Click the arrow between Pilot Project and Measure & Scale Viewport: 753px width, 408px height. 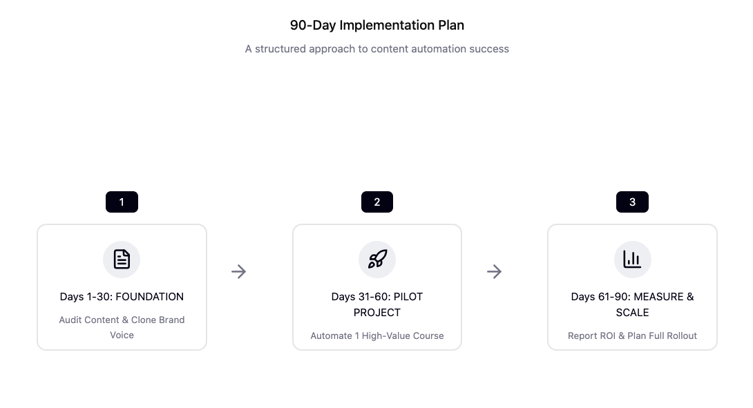tap(494, 272)
